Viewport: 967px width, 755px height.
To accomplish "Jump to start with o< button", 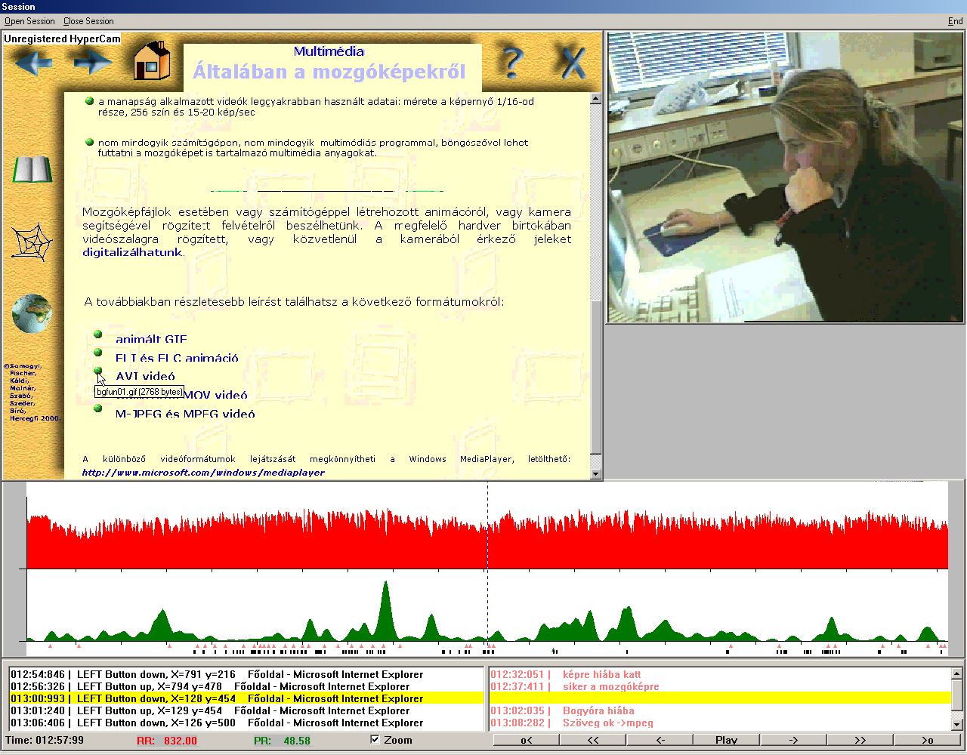I will pyautogui.click(x=527, y=740).
